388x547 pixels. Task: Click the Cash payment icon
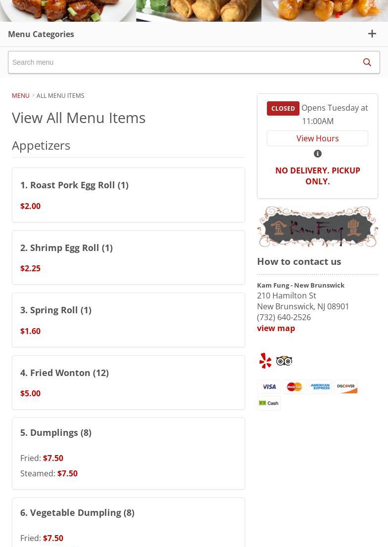coord(269,403)
